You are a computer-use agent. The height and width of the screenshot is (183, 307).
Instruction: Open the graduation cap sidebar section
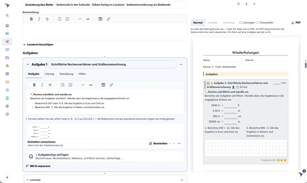7,33
